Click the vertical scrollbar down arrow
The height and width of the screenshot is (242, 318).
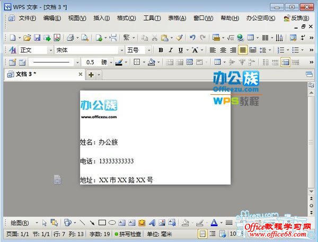311,191
